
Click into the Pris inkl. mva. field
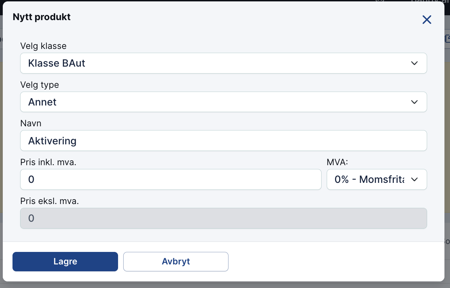pos(171,179)
